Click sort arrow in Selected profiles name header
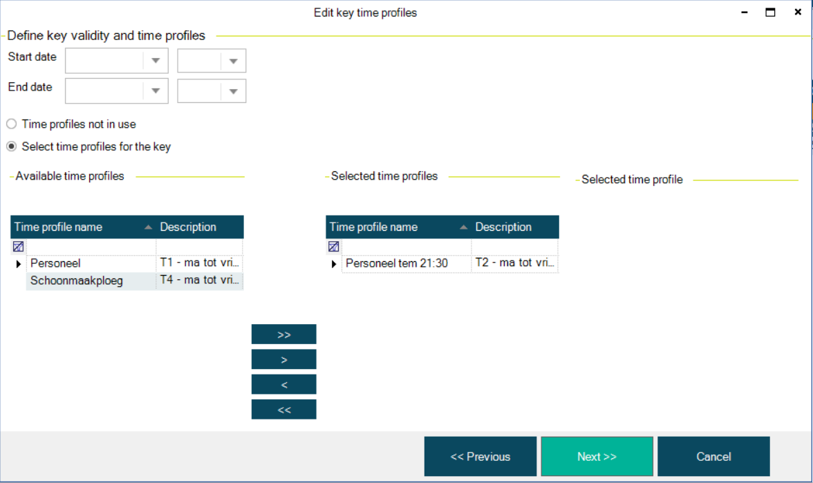The height and width of the screenshot is (483, 813). coord(463,227)
